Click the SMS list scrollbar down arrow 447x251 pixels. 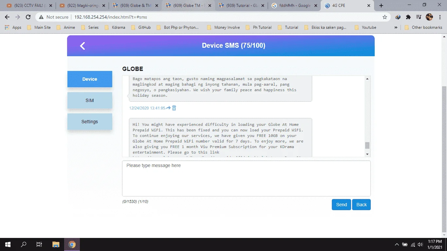click(367, 154)
